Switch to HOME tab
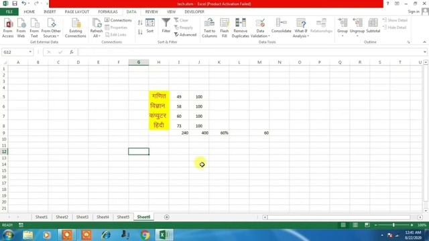The image size is (429, 241). 29,12
